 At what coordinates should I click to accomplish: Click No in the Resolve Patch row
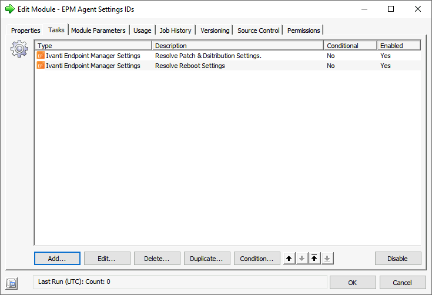coord(330,56)
